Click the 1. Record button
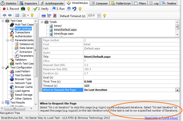 (x=11, y=9)
